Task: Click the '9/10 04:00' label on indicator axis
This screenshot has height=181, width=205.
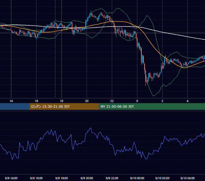Action: pos(188,178)
